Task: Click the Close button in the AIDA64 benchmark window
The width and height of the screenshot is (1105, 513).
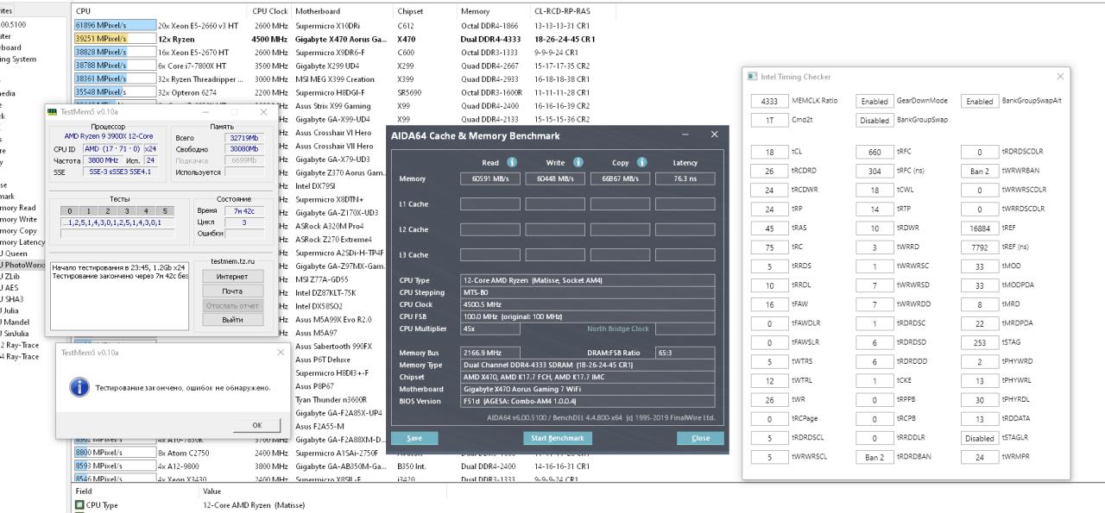Action: 700,438
